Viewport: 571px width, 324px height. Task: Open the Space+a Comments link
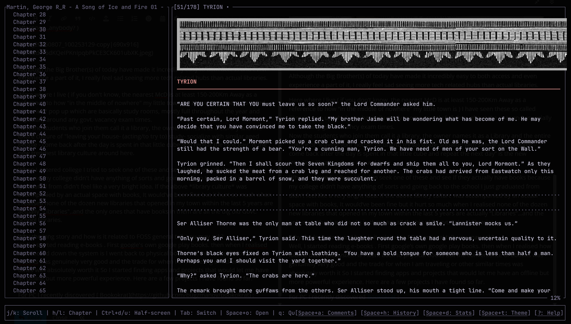(x=326, y=313)
